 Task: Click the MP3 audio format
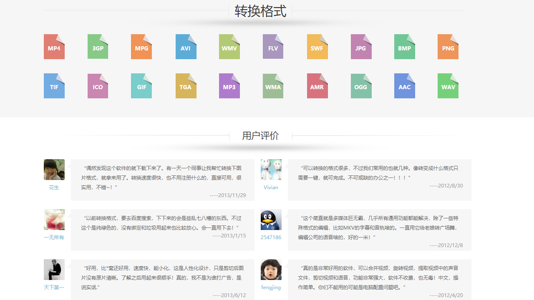[229, 86]
